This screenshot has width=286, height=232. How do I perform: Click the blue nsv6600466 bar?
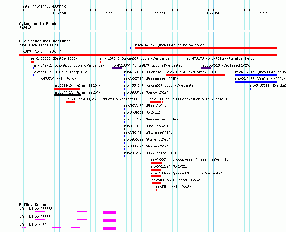tap(256, 82)
